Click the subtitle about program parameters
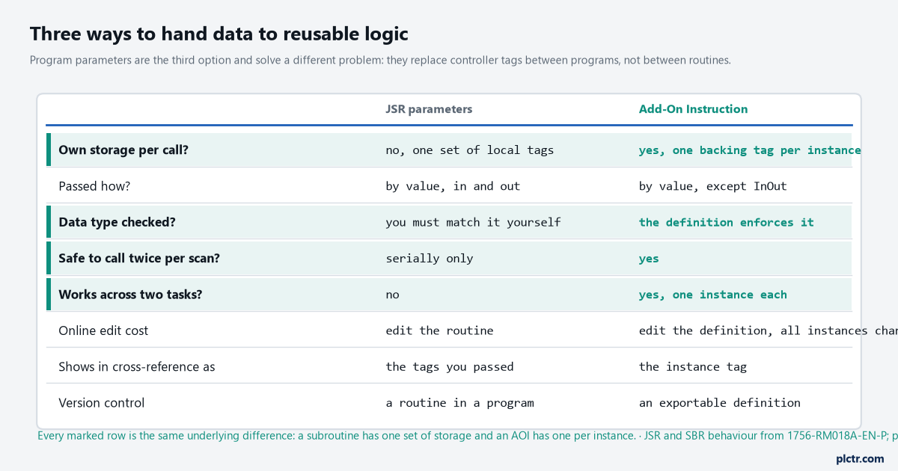This screenshot has width=898, height=471. [x=380, y=60]
